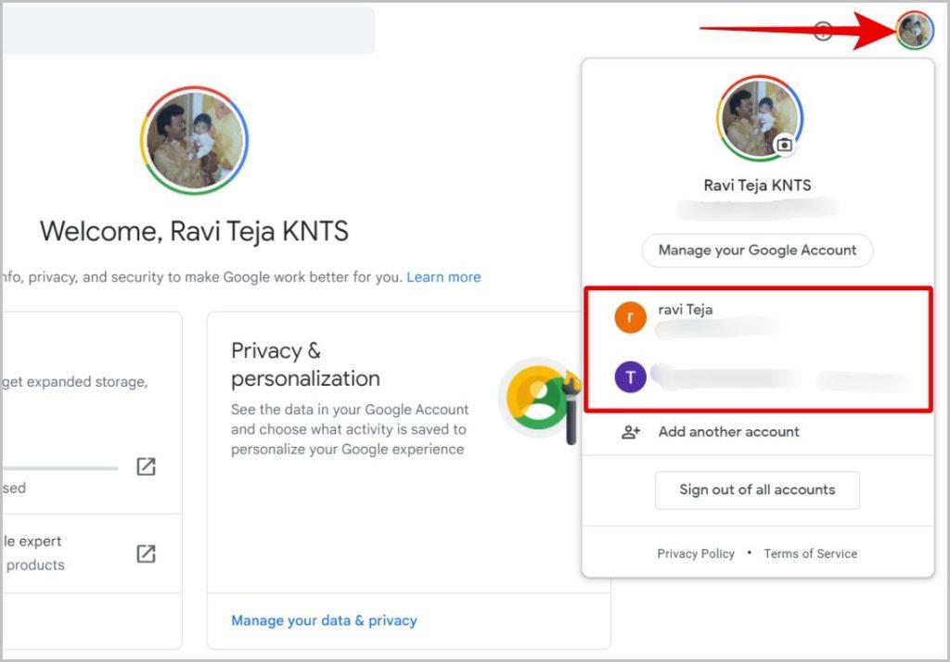Open external link icon next to storage bar
950x662 pixels.
point(146,466)
